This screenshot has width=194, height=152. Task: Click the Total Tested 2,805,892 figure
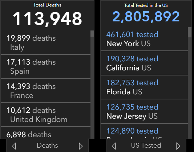click(146, 17)
